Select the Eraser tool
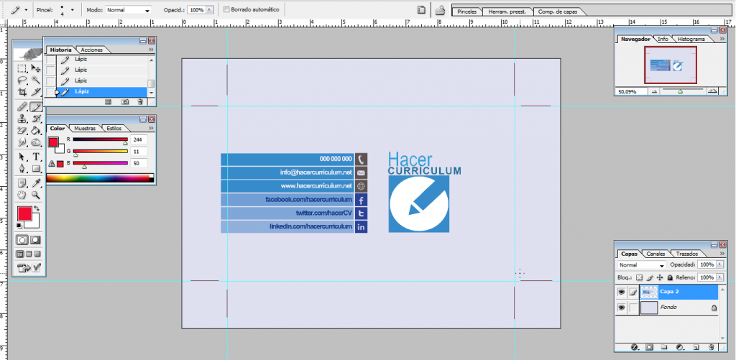The height and width of the screenshot is (360, 736). pos(22,130)
